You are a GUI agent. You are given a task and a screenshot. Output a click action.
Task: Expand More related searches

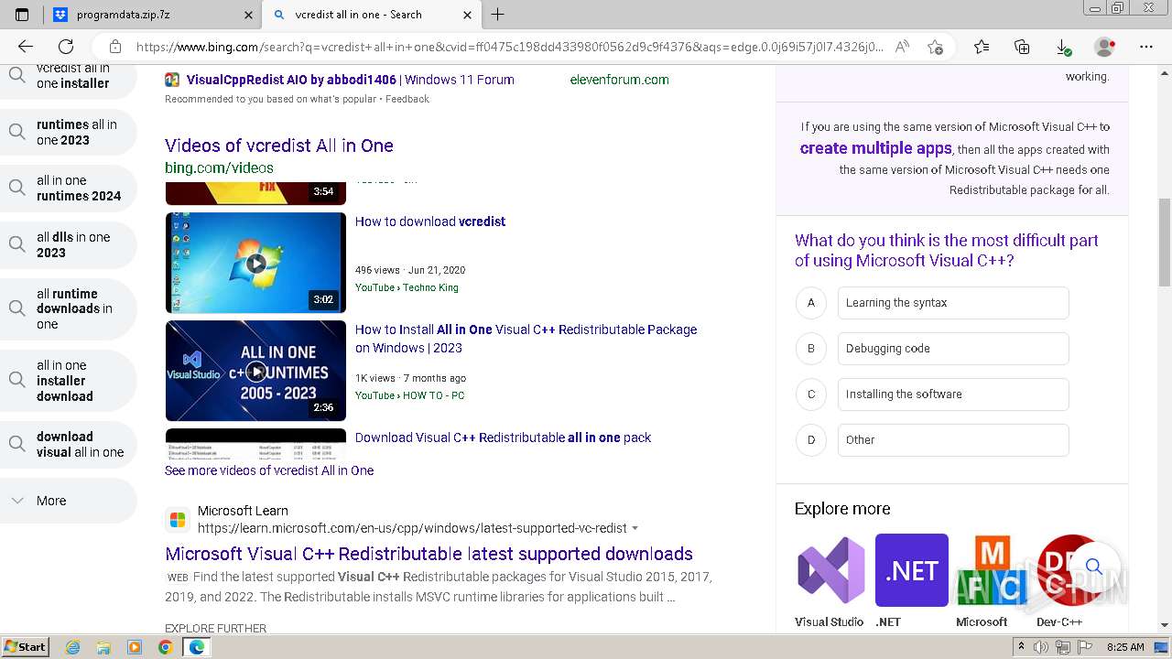68,501
